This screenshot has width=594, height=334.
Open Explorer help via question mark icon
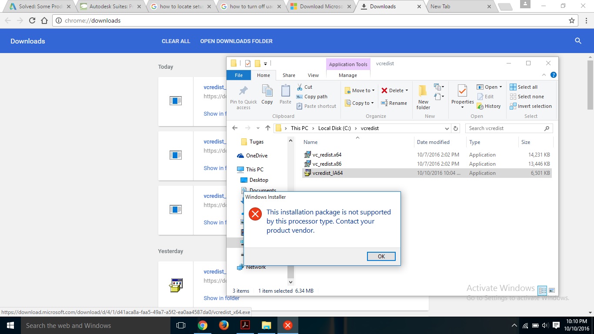click(x=554, y=75)
